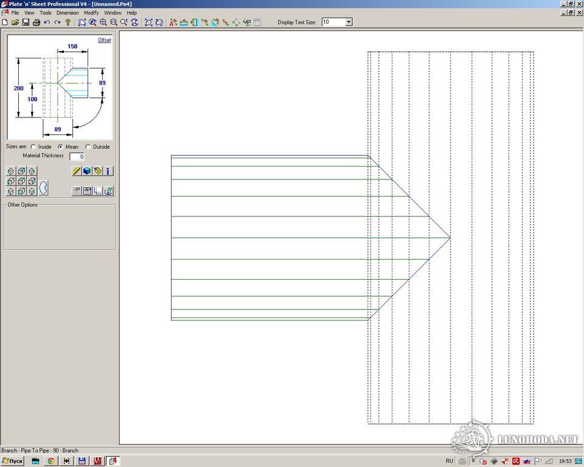Open the Modify menu
The width and height of the screenshot is (584, 467).
tap(91, 13)
